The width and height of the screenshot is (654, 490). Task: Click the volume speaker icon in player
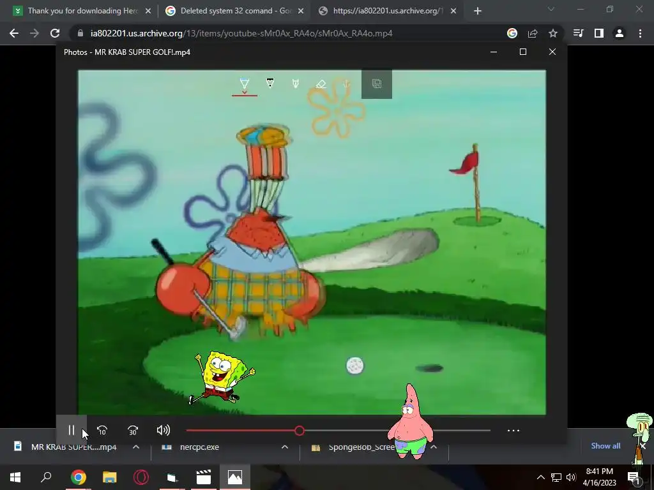tap(163, 430)
